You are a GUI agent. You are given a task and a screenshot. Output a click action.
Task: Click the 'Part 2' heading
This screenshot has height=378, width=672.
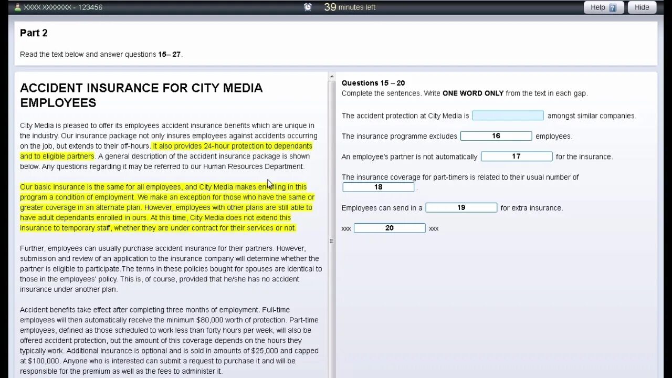pos(34,33)
